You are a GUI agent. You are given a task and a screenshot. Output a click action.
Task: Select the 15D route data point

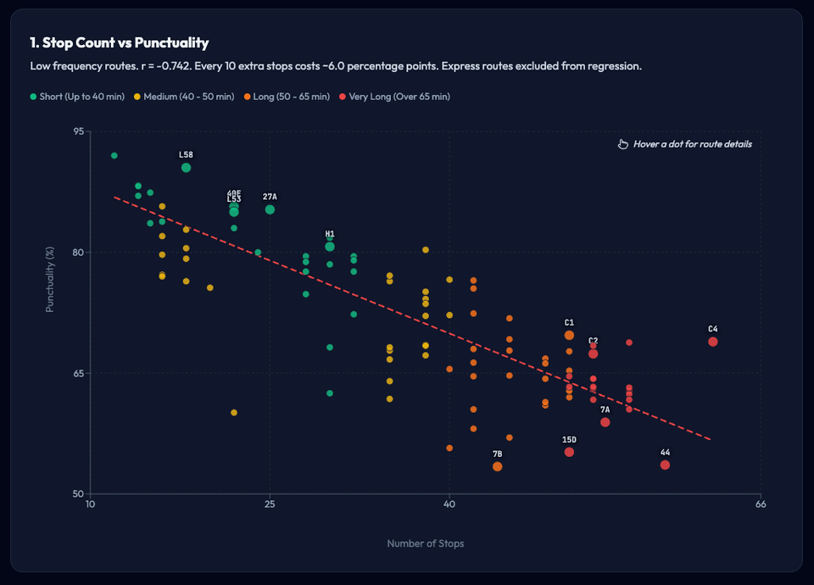pos(569,452)
